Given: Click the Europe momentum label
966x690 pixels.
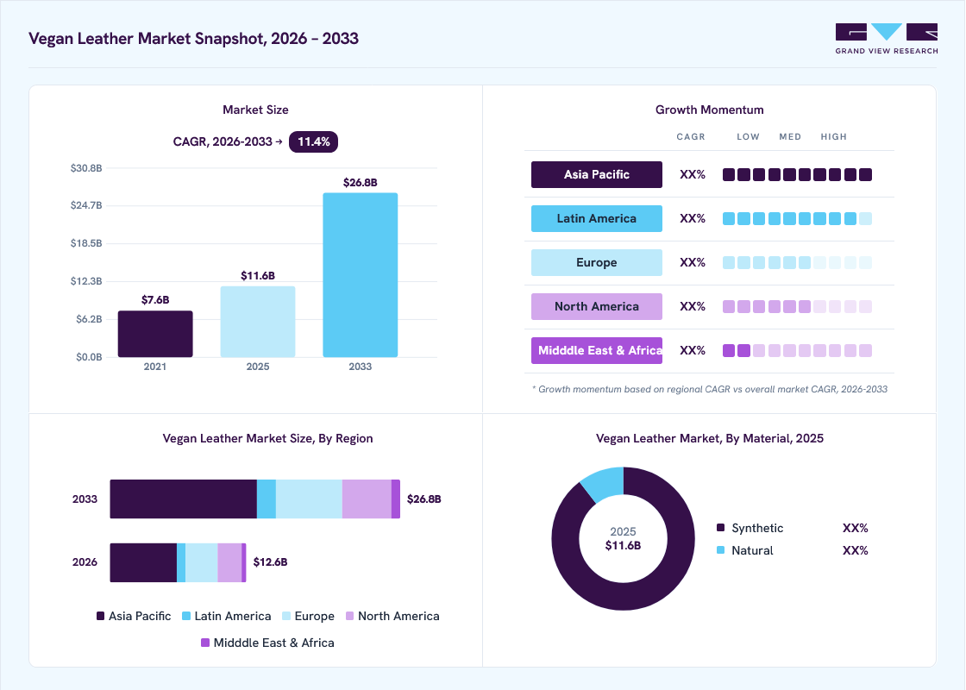Looking at the screenshot, I should click(x=596, y=262).
